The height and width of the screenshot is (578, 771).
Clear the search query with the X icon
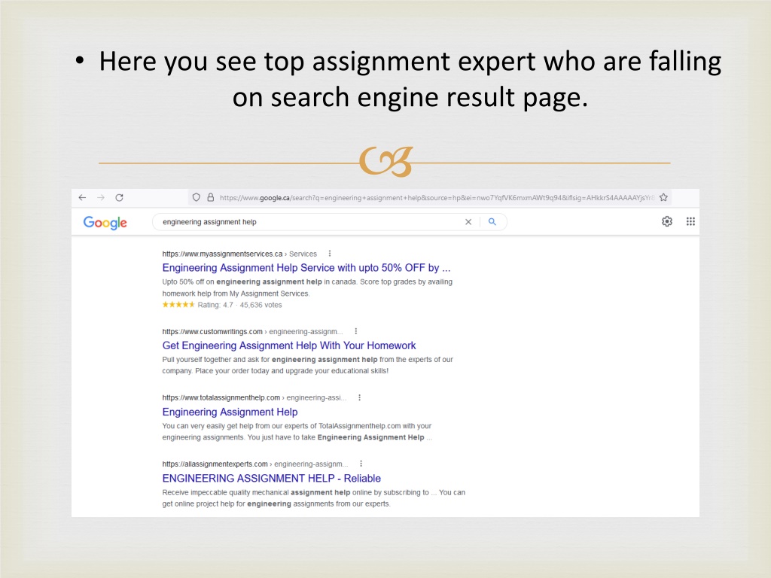[468, 222]
